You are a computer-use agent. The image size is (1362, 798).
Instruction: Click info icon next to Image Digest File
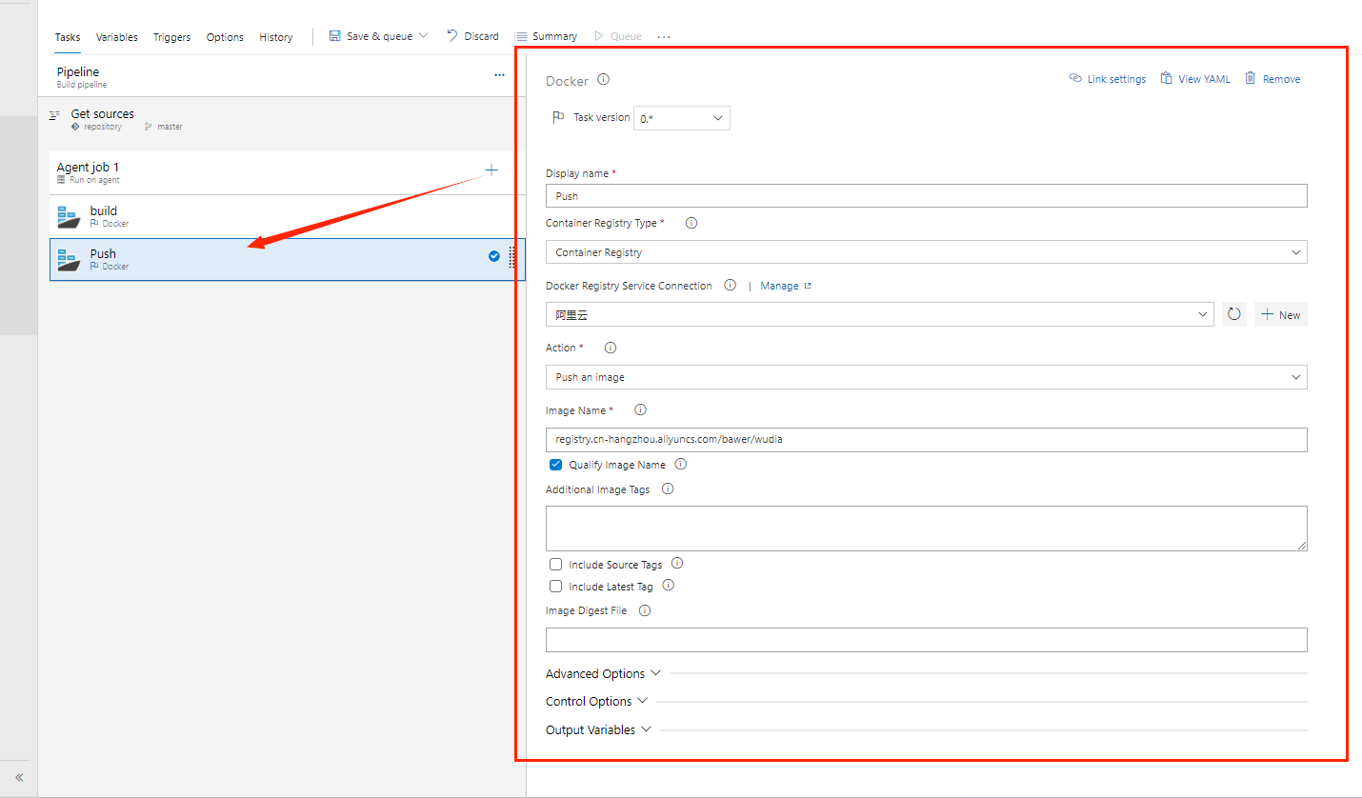(x=645, y=610)
